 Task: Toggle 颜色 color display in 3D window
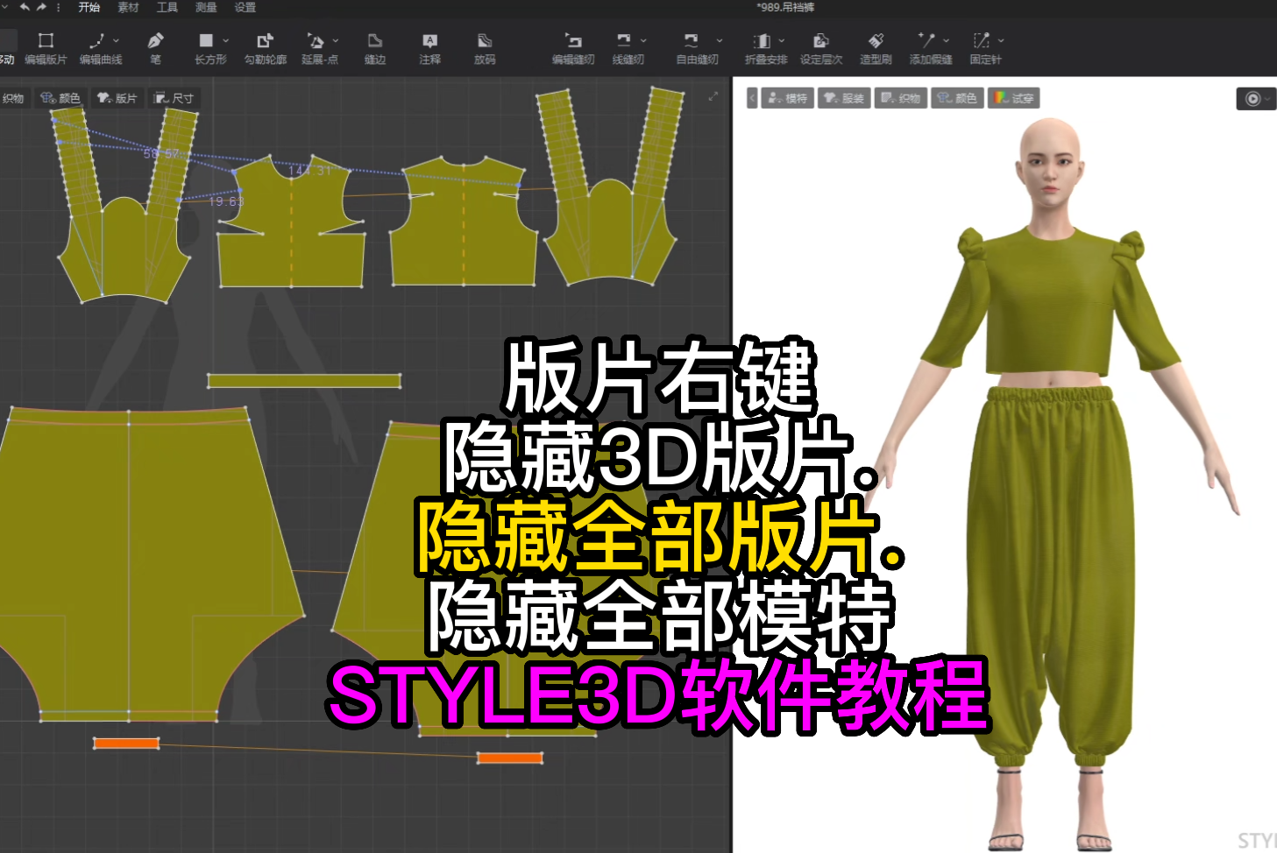[x=956, y=98]
